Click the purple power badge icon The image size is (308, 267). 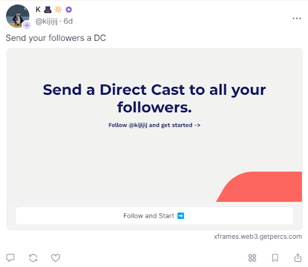click(69, 10)
